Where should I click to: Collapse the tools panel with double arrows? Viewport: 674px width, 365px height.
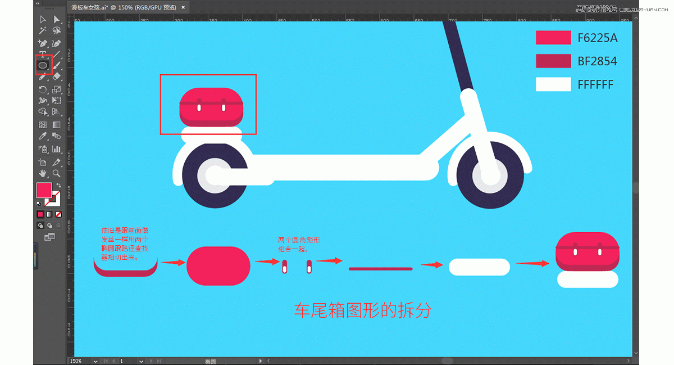38,4
